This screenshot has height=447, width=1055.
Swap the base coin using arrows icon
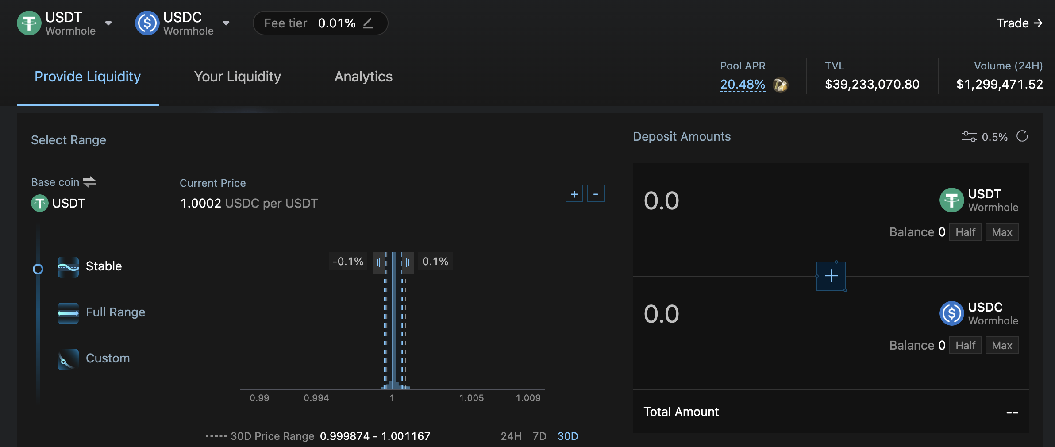[x=89, y=182]
